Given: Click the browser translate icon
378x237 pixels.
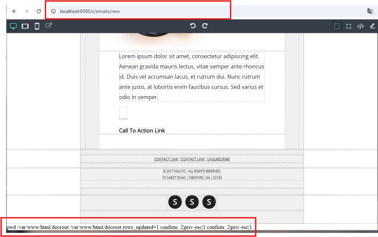Looking at the screenshot, I should click(370, 11).
